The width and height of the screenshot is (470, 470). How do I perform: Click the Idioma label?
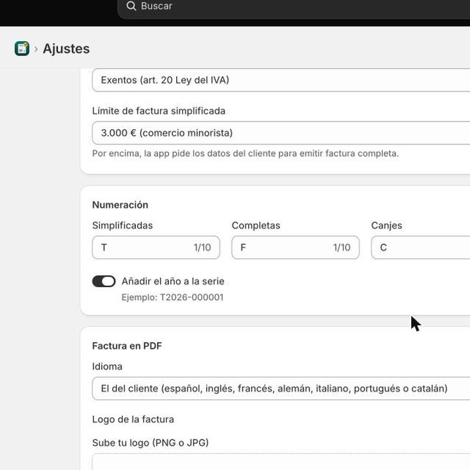point(107,366)
